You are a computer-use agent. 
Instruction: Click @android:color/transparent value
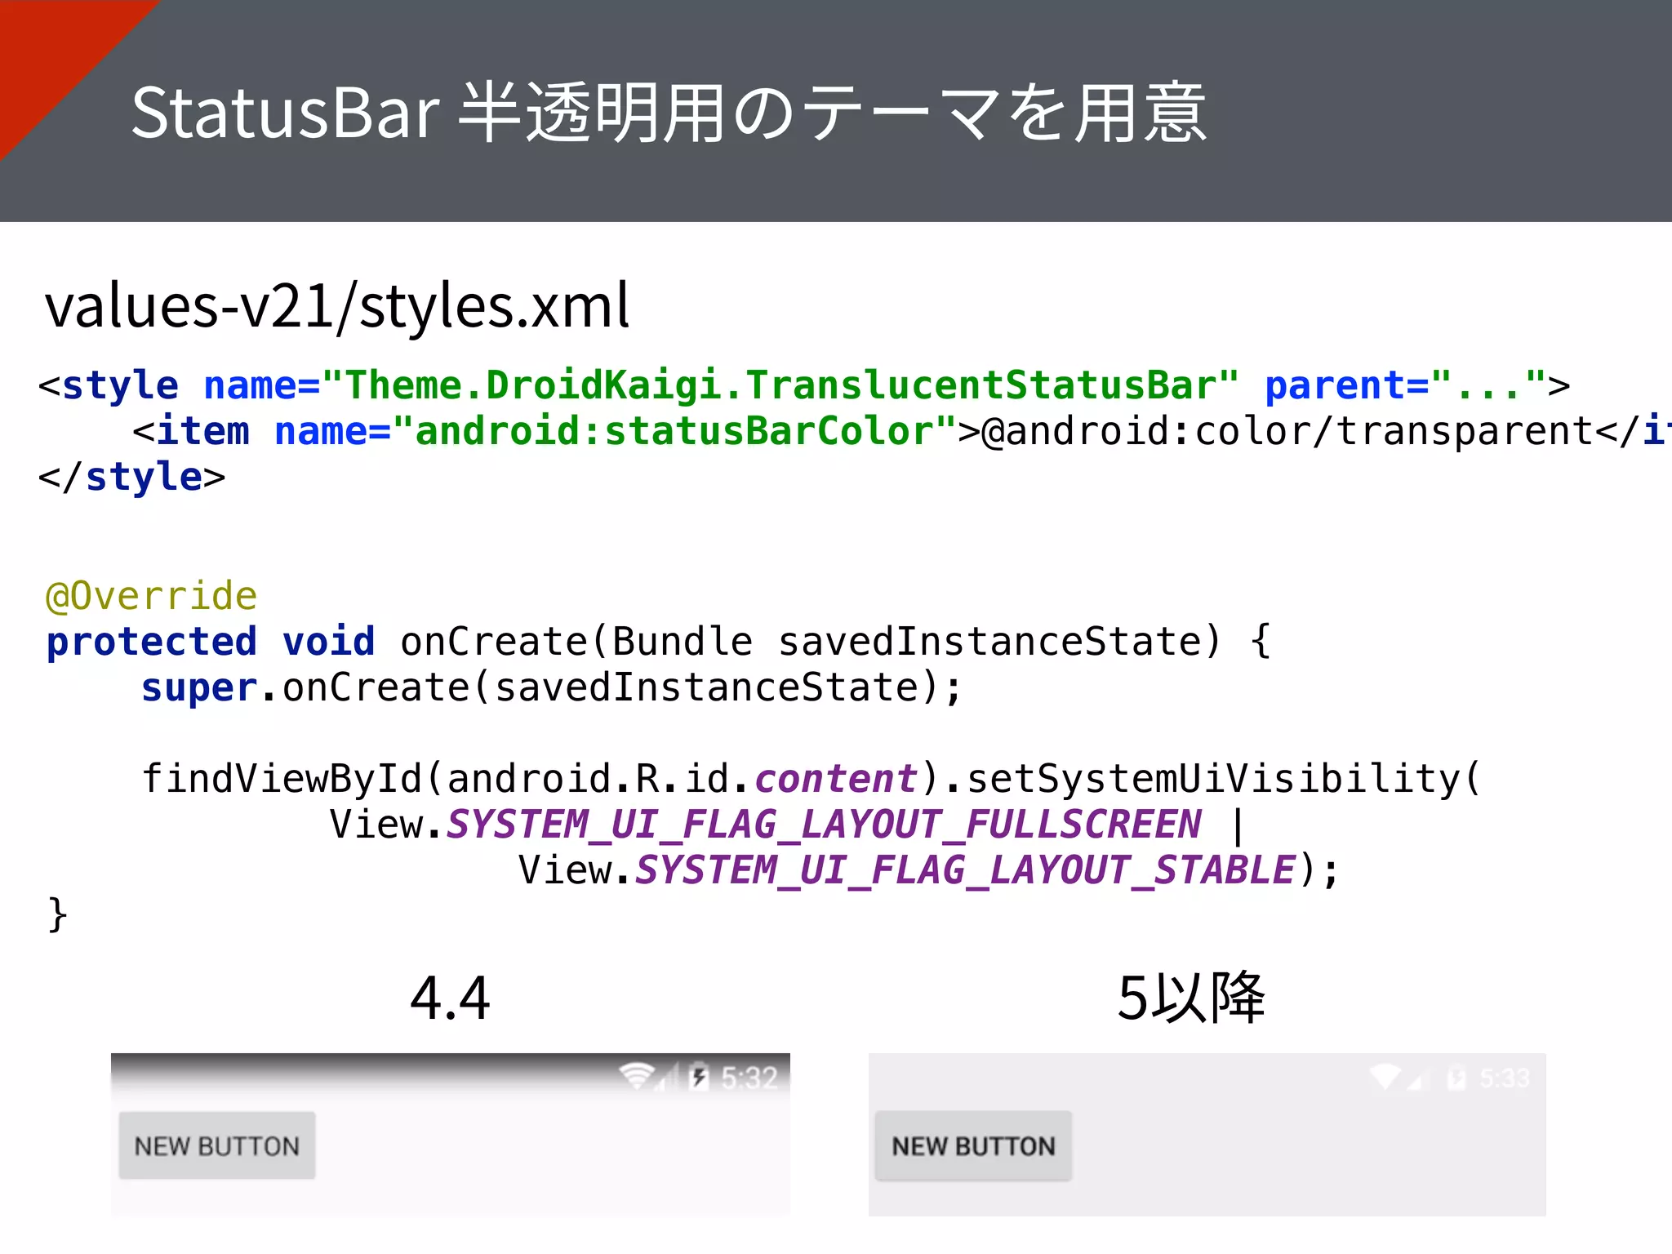coord(1288,430)
